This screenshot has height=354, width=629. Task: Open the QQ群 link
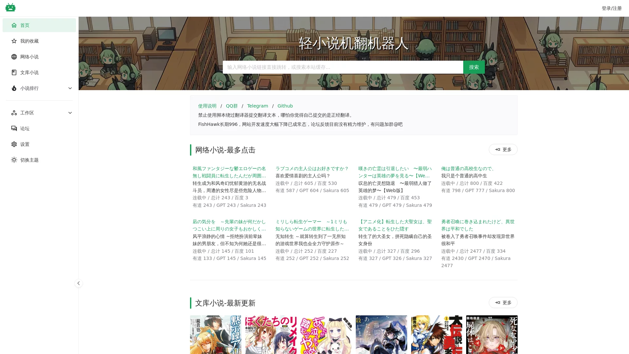[x=232, y=106]
